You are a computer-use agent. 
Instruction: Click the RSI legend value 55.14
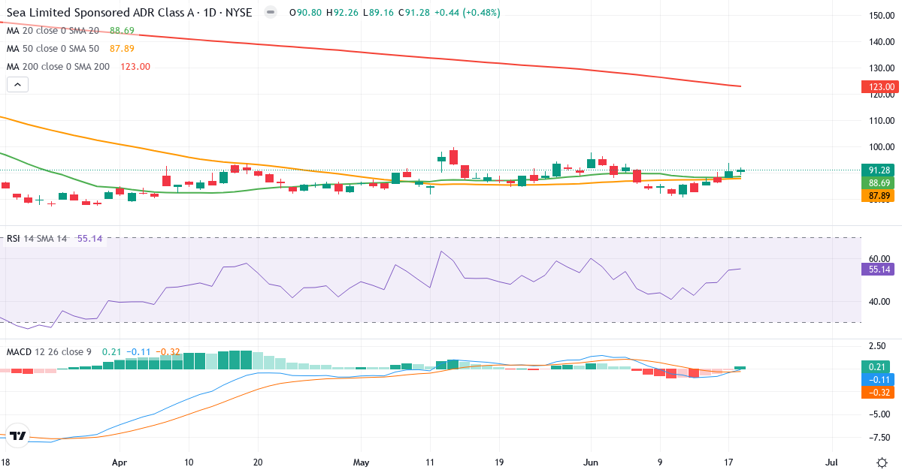[x=89, y=238]
